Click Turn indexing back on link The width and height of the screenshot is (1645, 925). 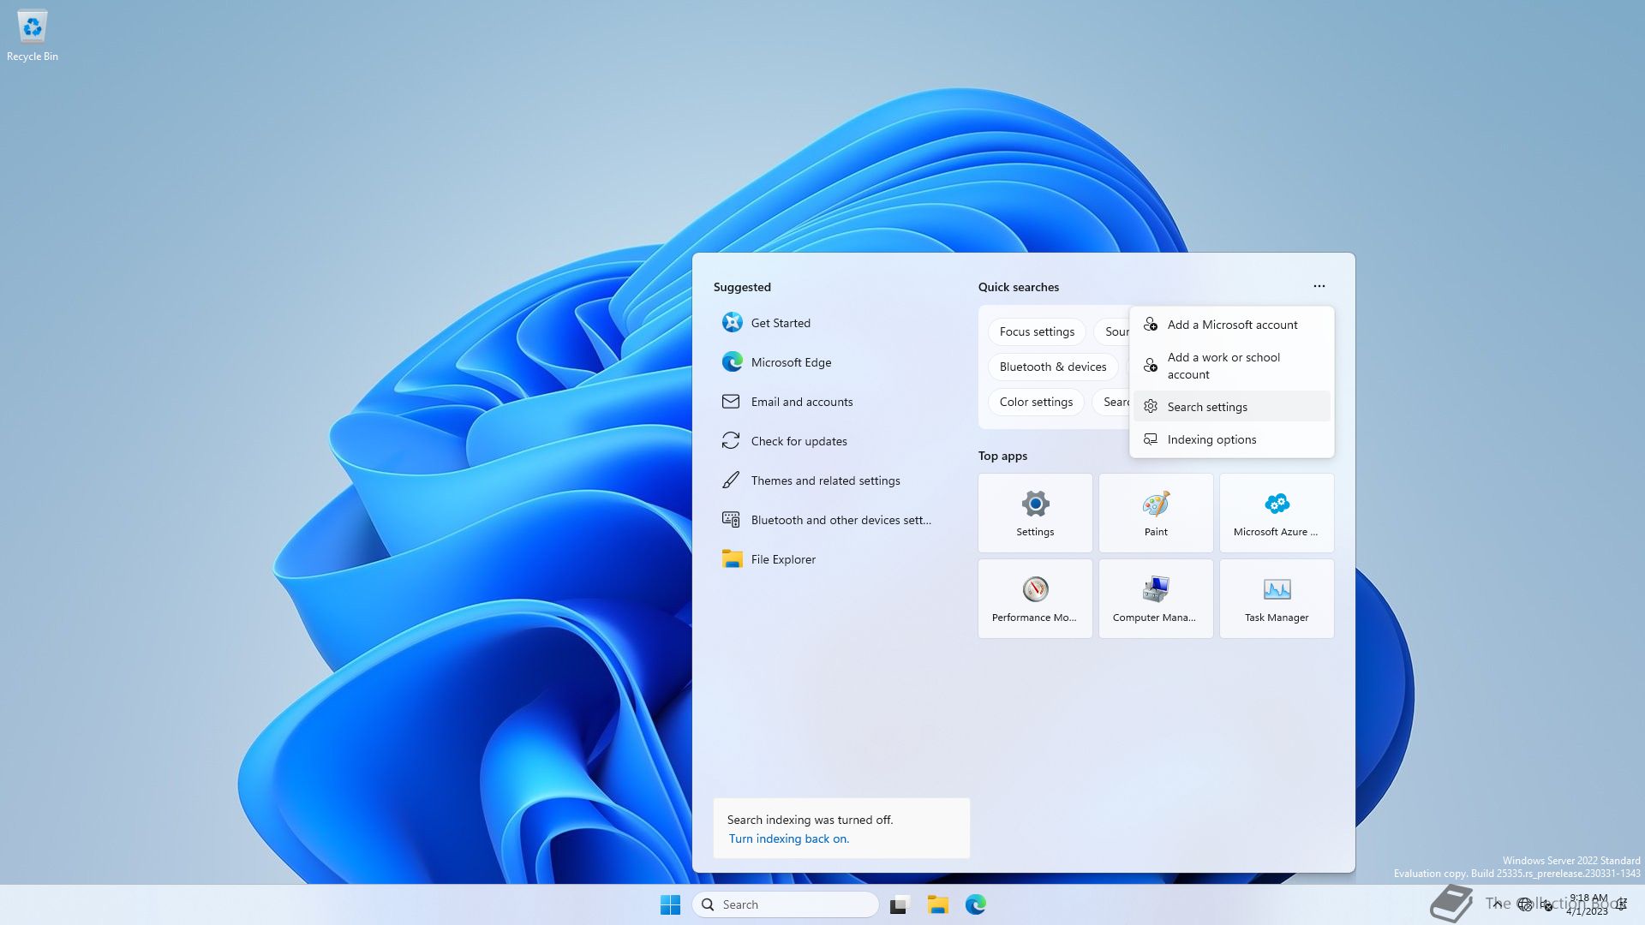tap(788, 838)
